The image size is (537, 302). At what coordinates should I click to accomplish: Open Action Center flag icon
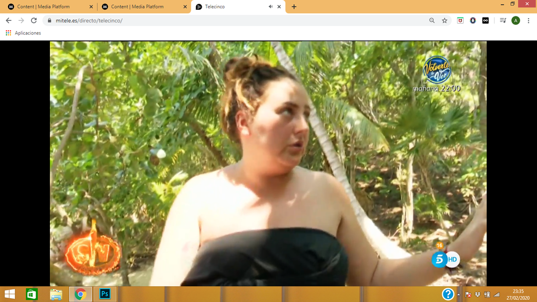tap(468, 294)
